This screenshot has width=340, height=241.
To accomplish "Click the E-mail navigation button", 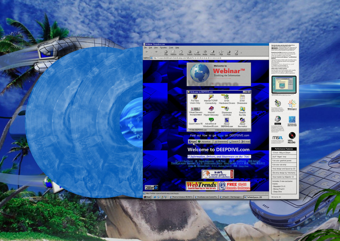I will click(245, 141).
